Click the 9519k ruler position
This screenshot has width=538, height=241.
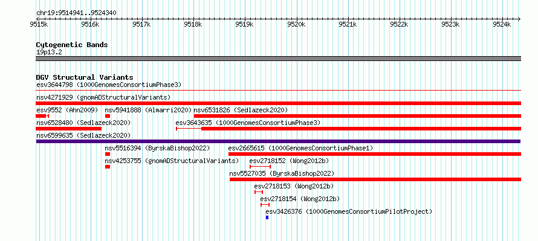point(245,24)
